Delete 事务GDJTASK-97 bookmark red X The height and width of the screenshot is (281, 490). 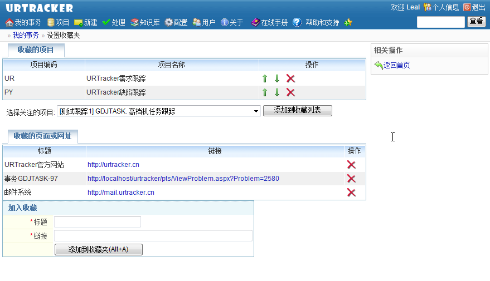click(351, 179)
